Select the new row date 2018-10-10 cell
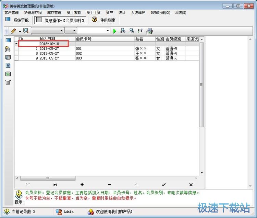 point(57,44)
